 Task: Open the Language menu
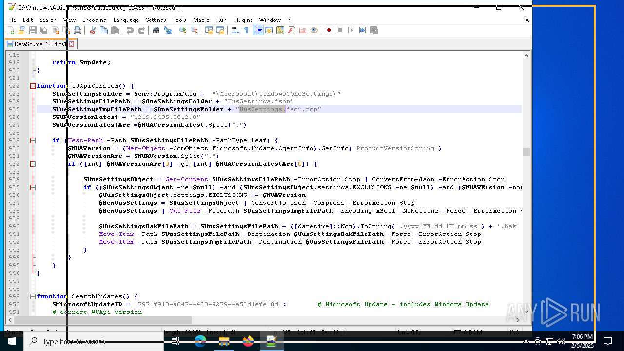click(126, 20)
